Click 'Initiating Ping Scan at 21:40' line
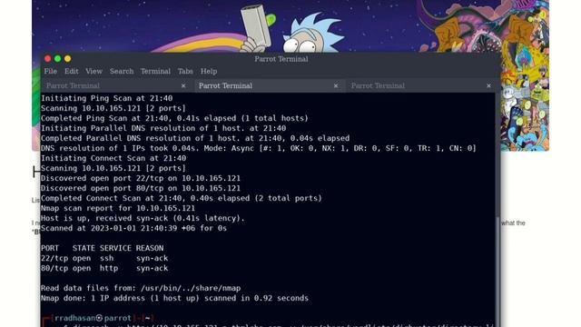Viewport: 581px width, 327px height. pyautogui.click(x=106, y=98)
